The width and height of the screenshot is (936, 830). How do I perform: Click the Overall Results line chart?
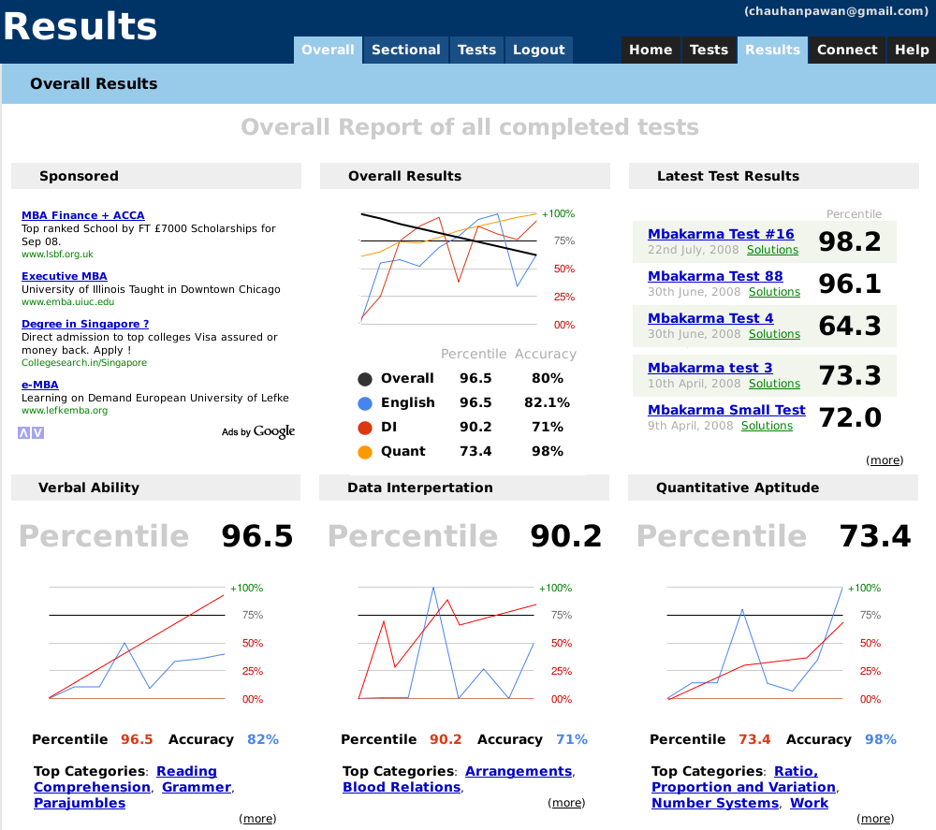tap(449, 269)
